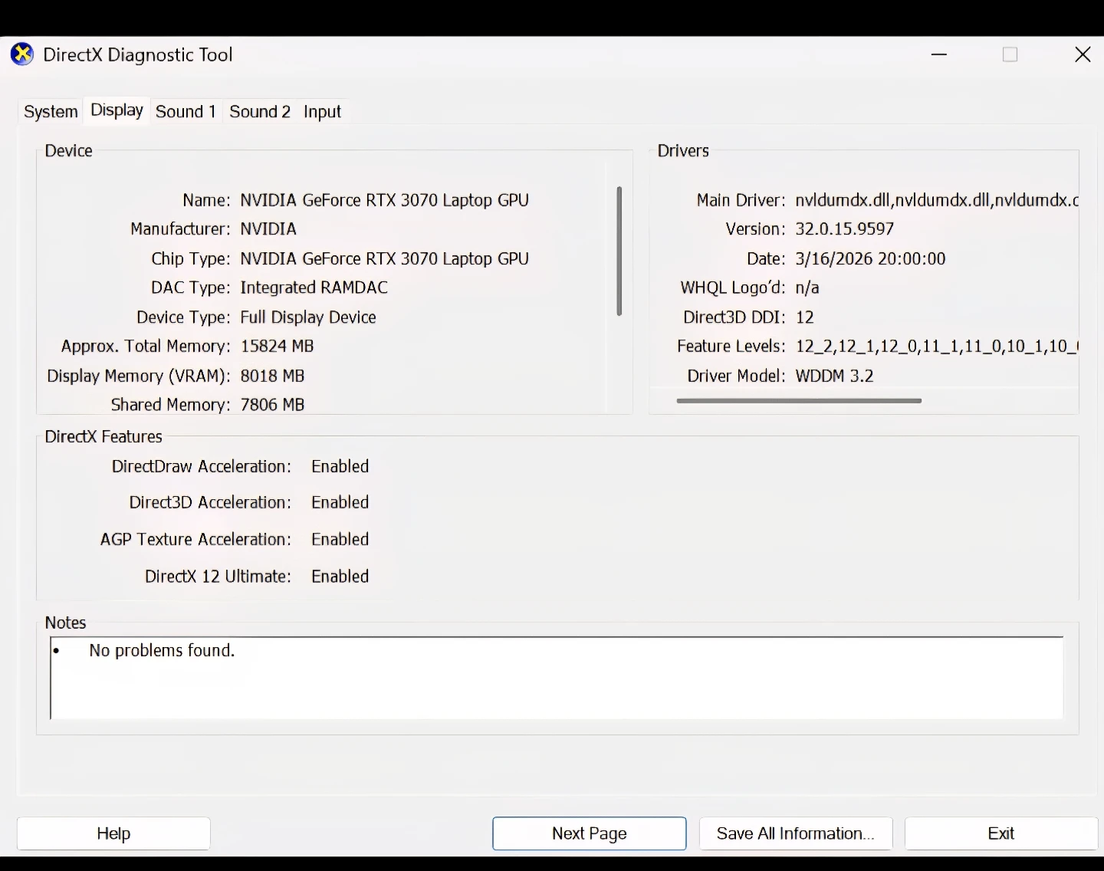
Task: Minimize the DirectX Diagnostic Tool window
Action: tap(939, 54)
